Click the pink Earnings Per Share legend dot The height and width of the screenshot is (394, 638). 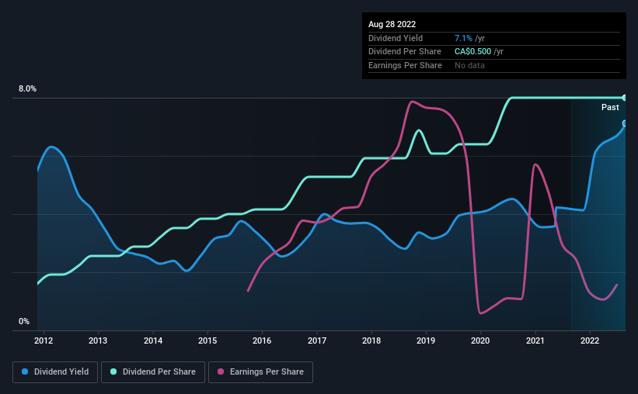(x=221, y=372)
